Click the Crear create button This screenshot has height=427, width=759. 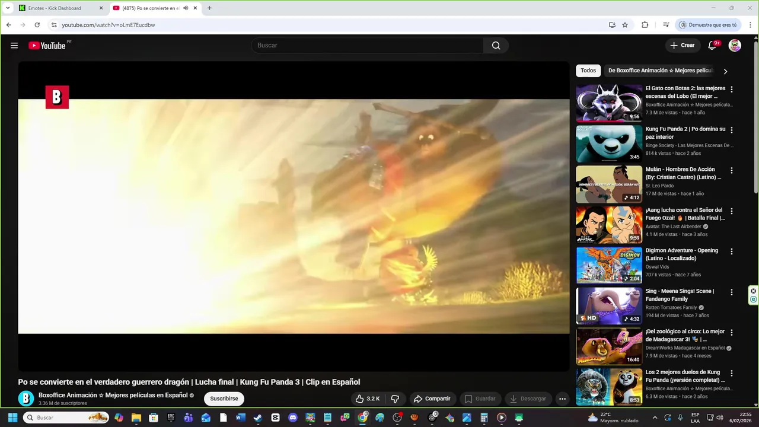click(682, 46)
